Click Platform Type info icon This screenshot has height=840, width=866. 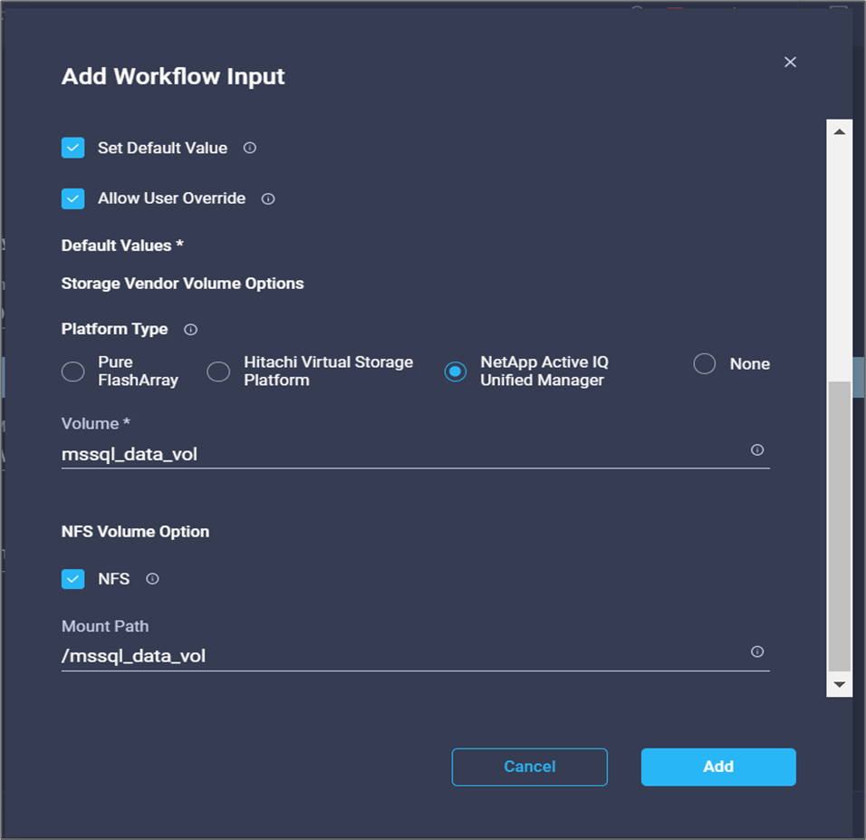click(190, 329)
